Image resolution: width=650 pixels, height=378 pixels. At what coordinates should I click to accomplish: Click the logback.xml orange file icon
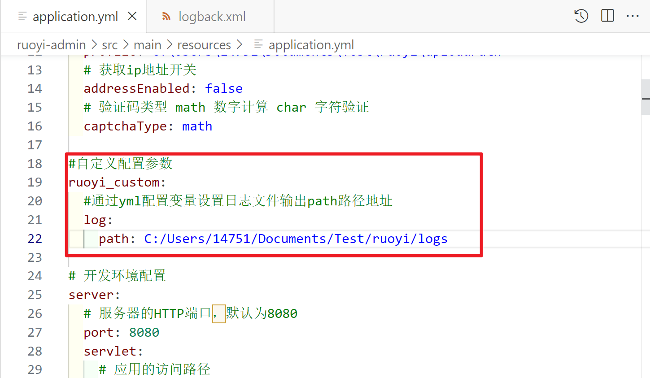[166, 17]
